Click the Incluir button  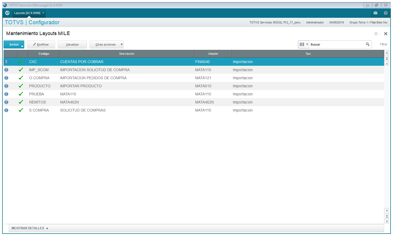point(14,44)
